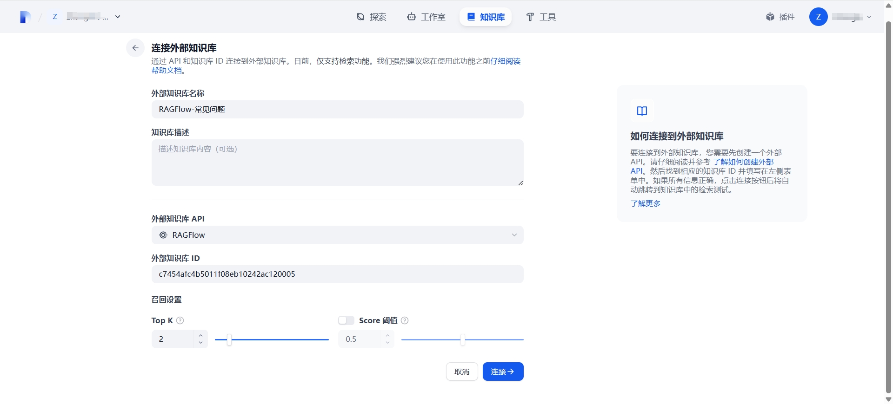The height and width of the screenshot is (404, 893).
Task: Open the 了解如何创建外部 API link
Action: [x=743, y=162]
